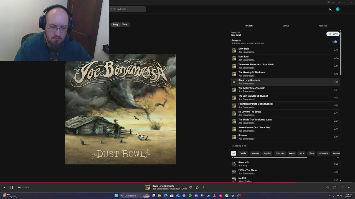This screenshot has height=199, width=355.
Task: Open File Explorer from the taskbar
Action: (x=159, y=196)
